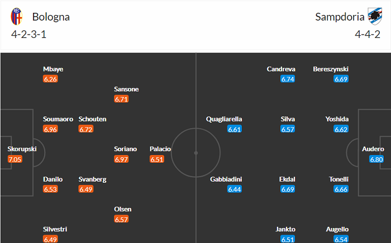Click Palacio's 6.51 rating badge

point(157,159)
